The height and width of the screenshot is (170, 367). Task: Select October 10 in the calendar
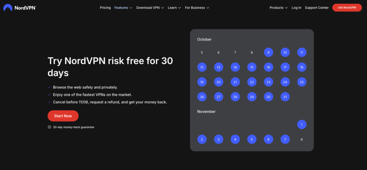pyautogui.click(x=285, y=52)
